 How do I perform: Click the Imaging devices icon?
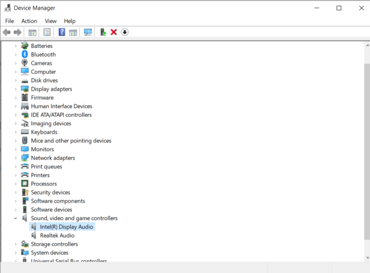coord(25,123)
